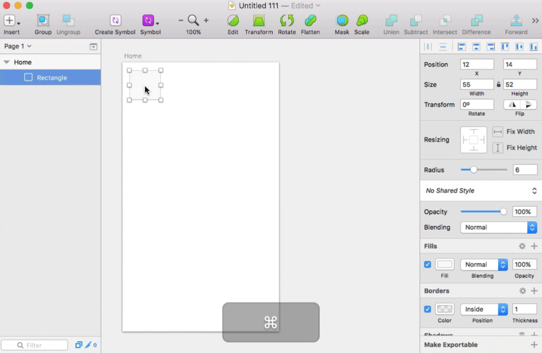The image size is (542, 353).
Task: Click the Create Symbol icon
Action: 115,21
